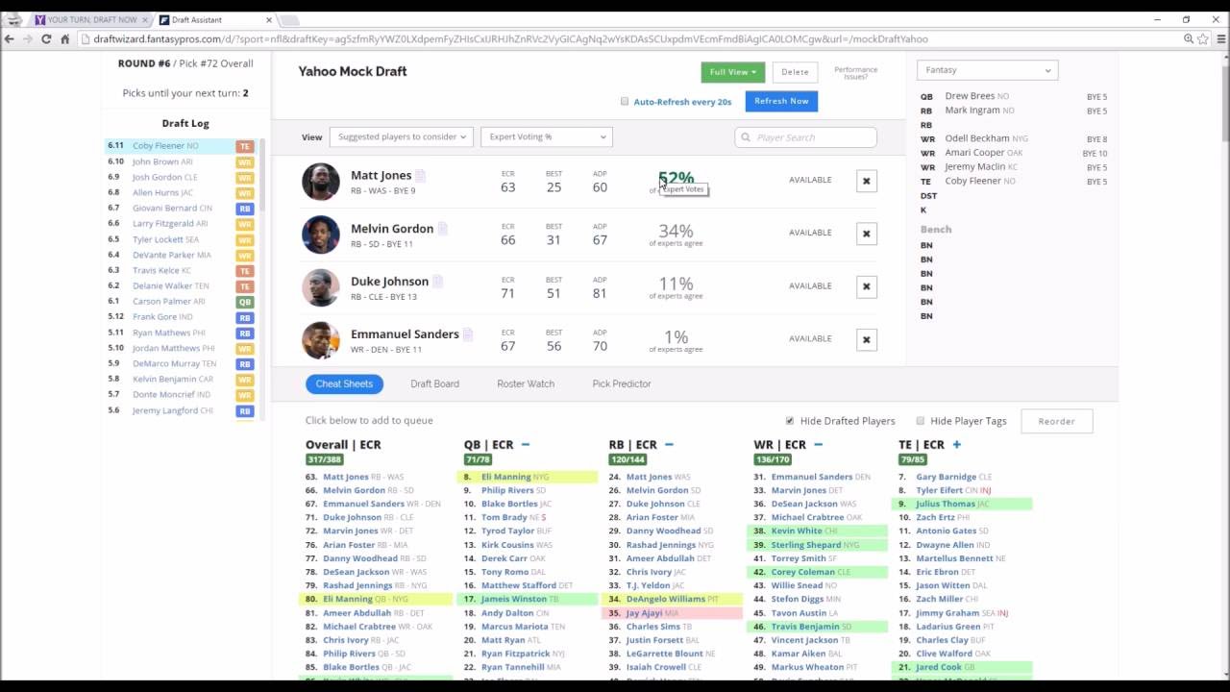Open the note icon beside Emmanuel Sanders

(x=468, y=334)
